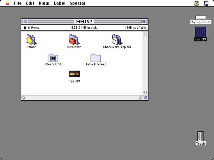Click the "Telia Internet" name label

(96, 64)
